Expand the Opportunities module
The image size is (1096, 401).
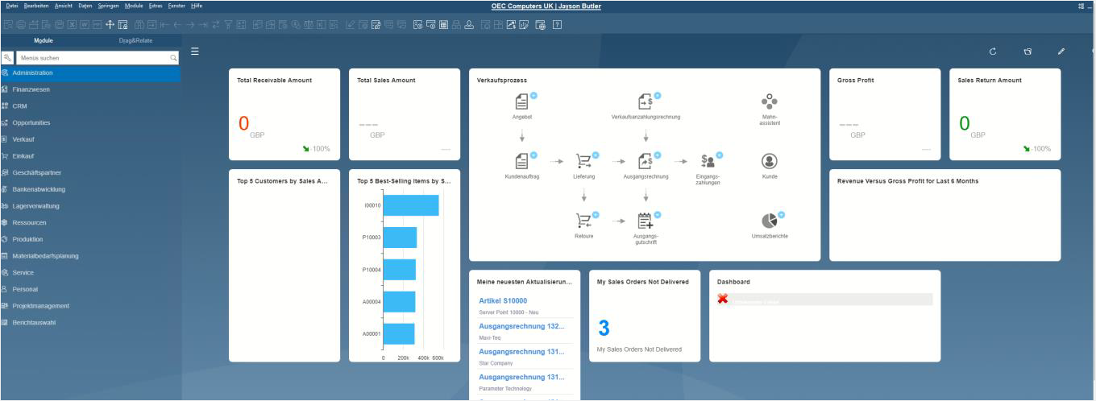coord(90,122)
